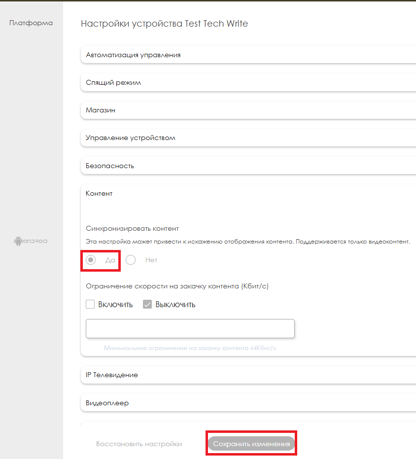
Task: Select Да radio for content synchronization
Action: (x=91, y=260)
